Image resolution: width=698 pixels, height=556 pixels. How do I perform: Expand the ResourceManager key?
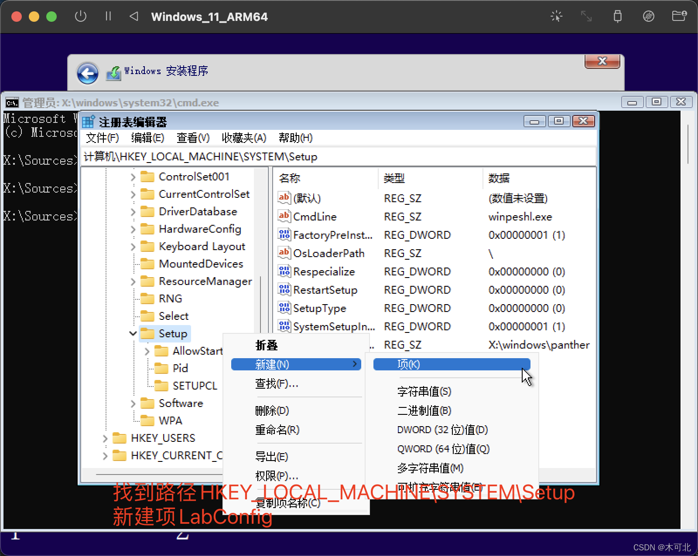(133, 281)
